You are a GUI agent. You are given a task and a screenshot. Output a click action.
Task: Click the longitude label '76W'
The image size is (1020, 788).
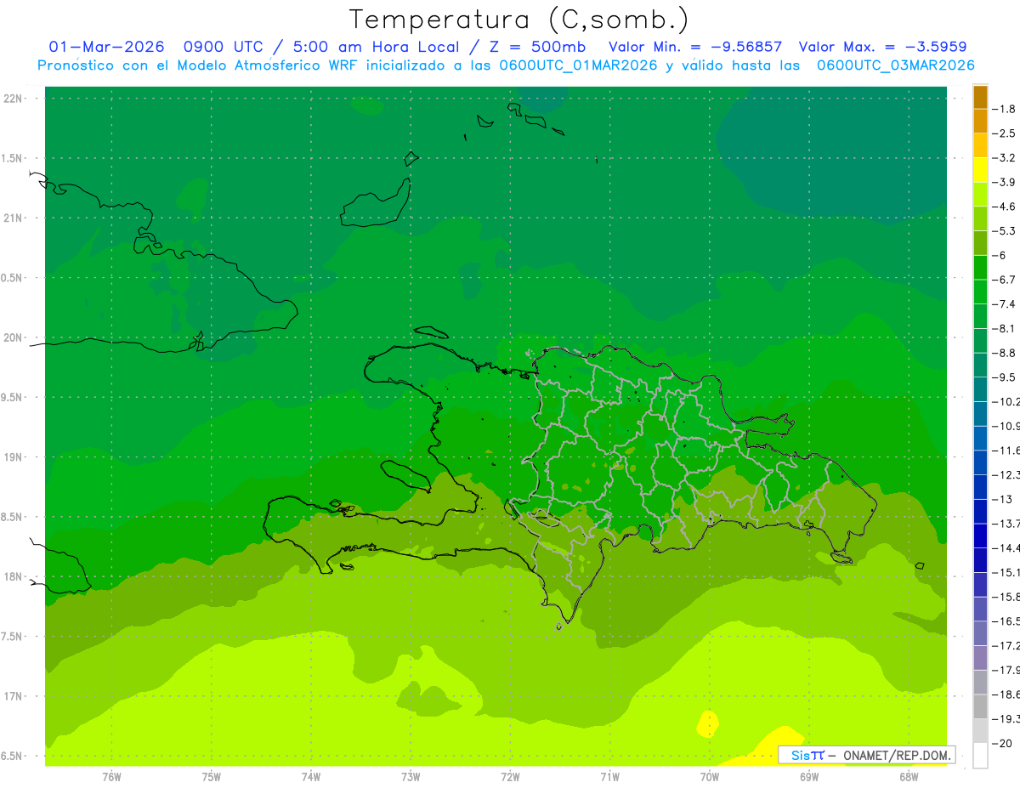pyautogui.click(x=111, y=777)
